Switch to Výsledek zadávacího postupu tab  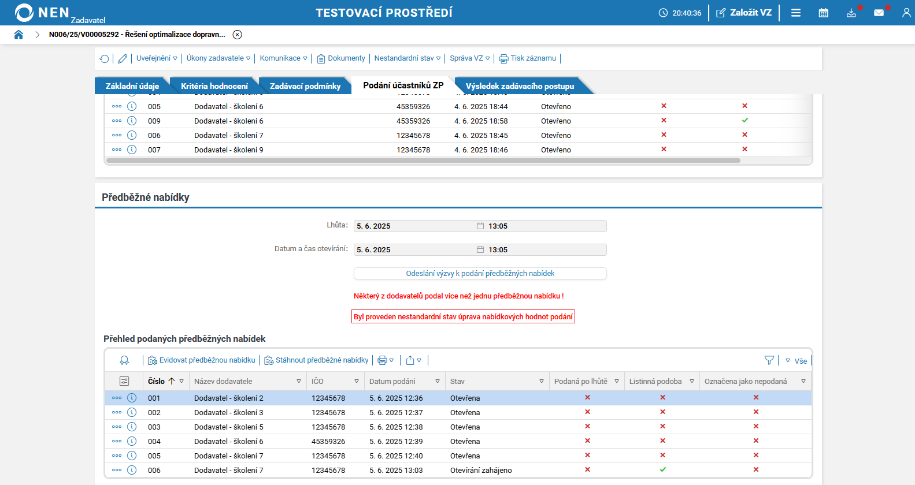(x=520, y=86)
